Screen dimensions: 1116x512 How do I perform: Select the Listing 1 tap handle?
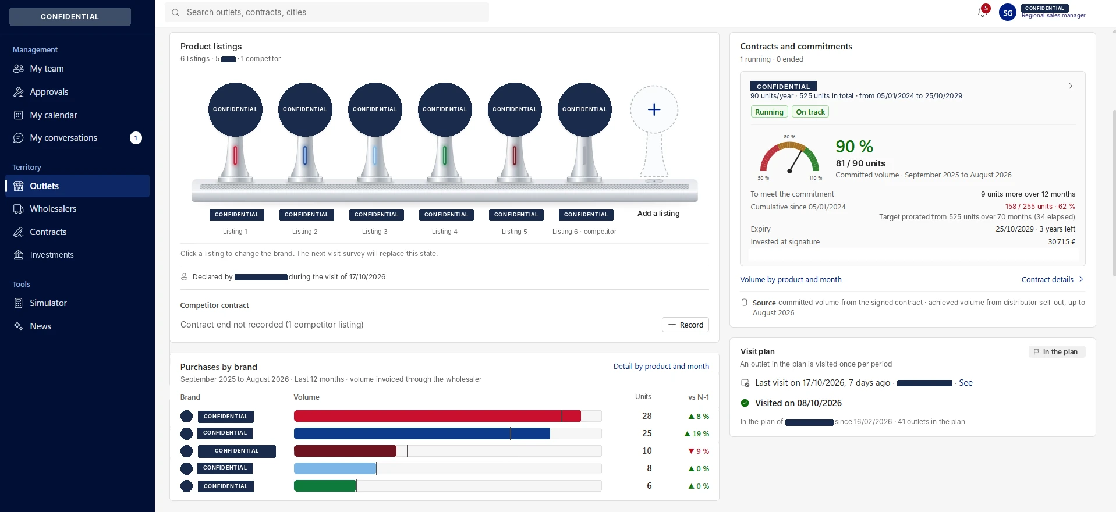pos(235,134)
